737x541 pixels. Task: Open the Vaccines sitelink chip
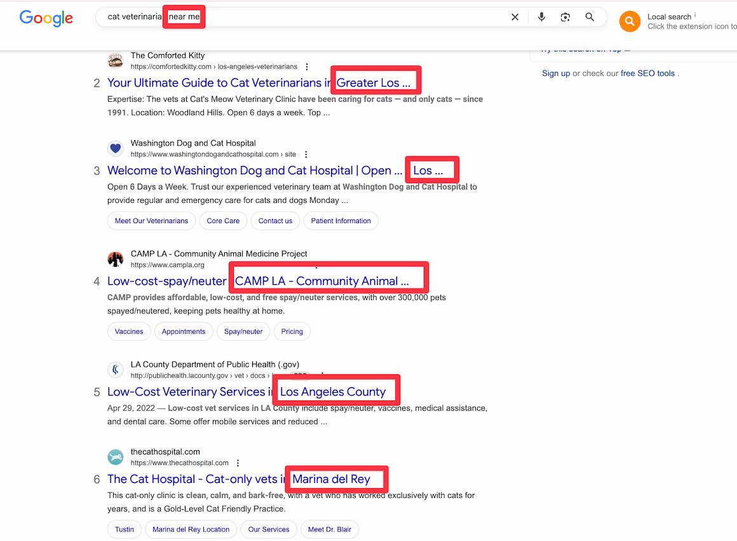pyautogui.click(x=129, y=331)
